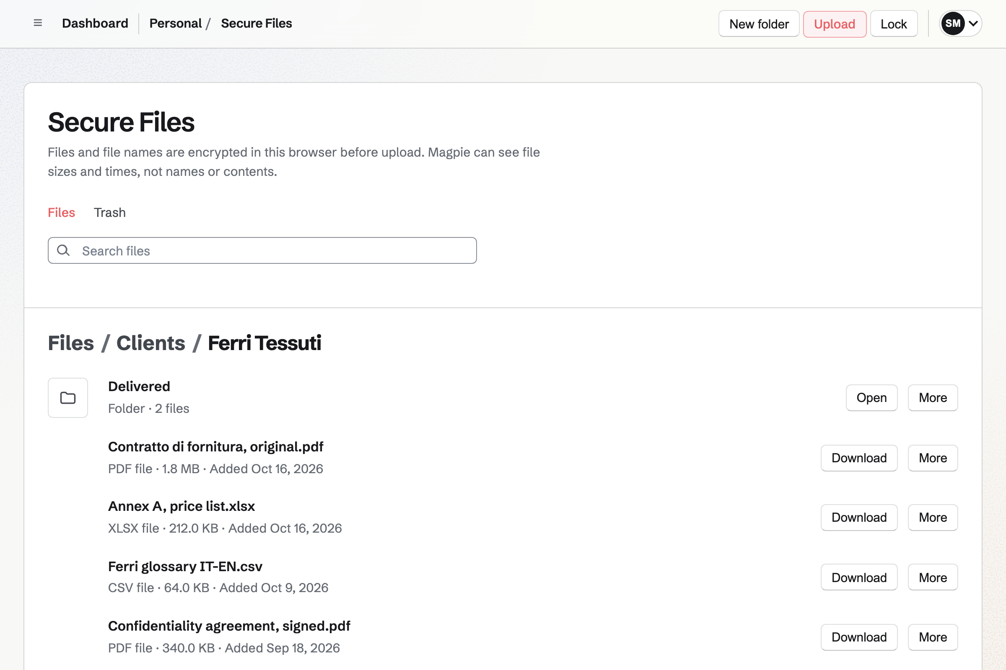The width and height of the screenshot is (1006, 670).
Task: Navigate to Files in folder path
Action: (70, 343)
